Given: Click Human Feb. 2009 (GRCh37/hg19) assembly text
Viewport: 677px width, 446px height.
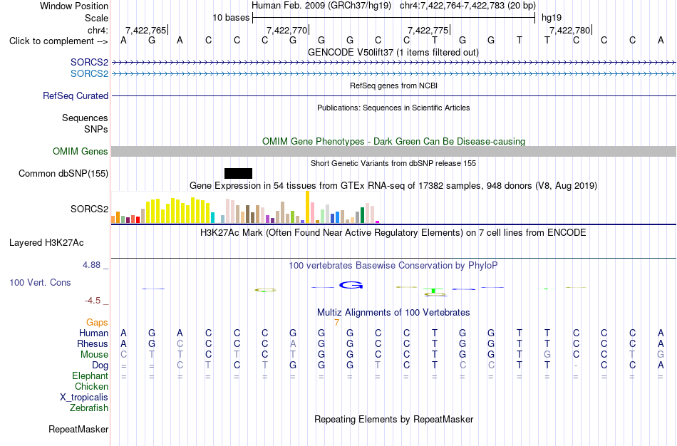Looking at the screenshot, I should pos(321,6).
